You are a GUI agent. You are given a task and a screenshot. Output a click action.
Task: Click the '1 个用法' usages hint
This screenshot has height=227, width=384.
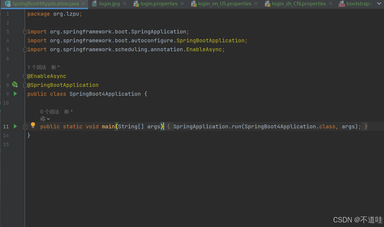[37, 67]
